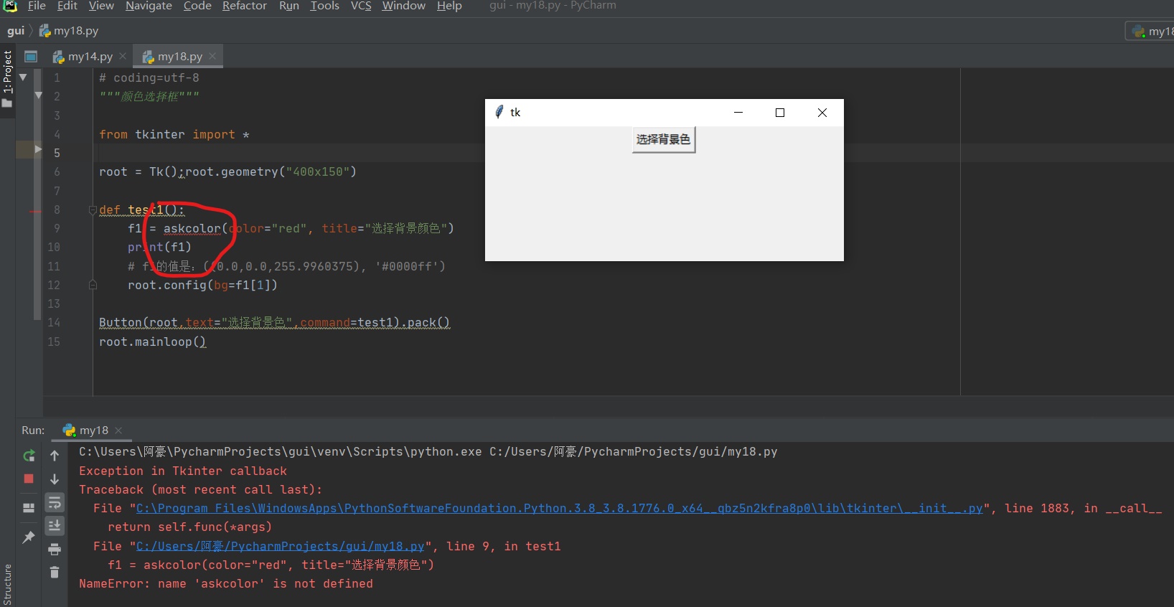Click the '# coding=utf-8' comment
The image size is (1174, 607).
[149, 77]
